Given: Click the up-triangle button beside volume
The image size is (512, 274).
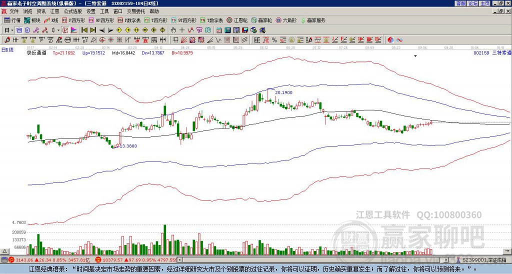Looking at the screenshot, I should 4,251.
